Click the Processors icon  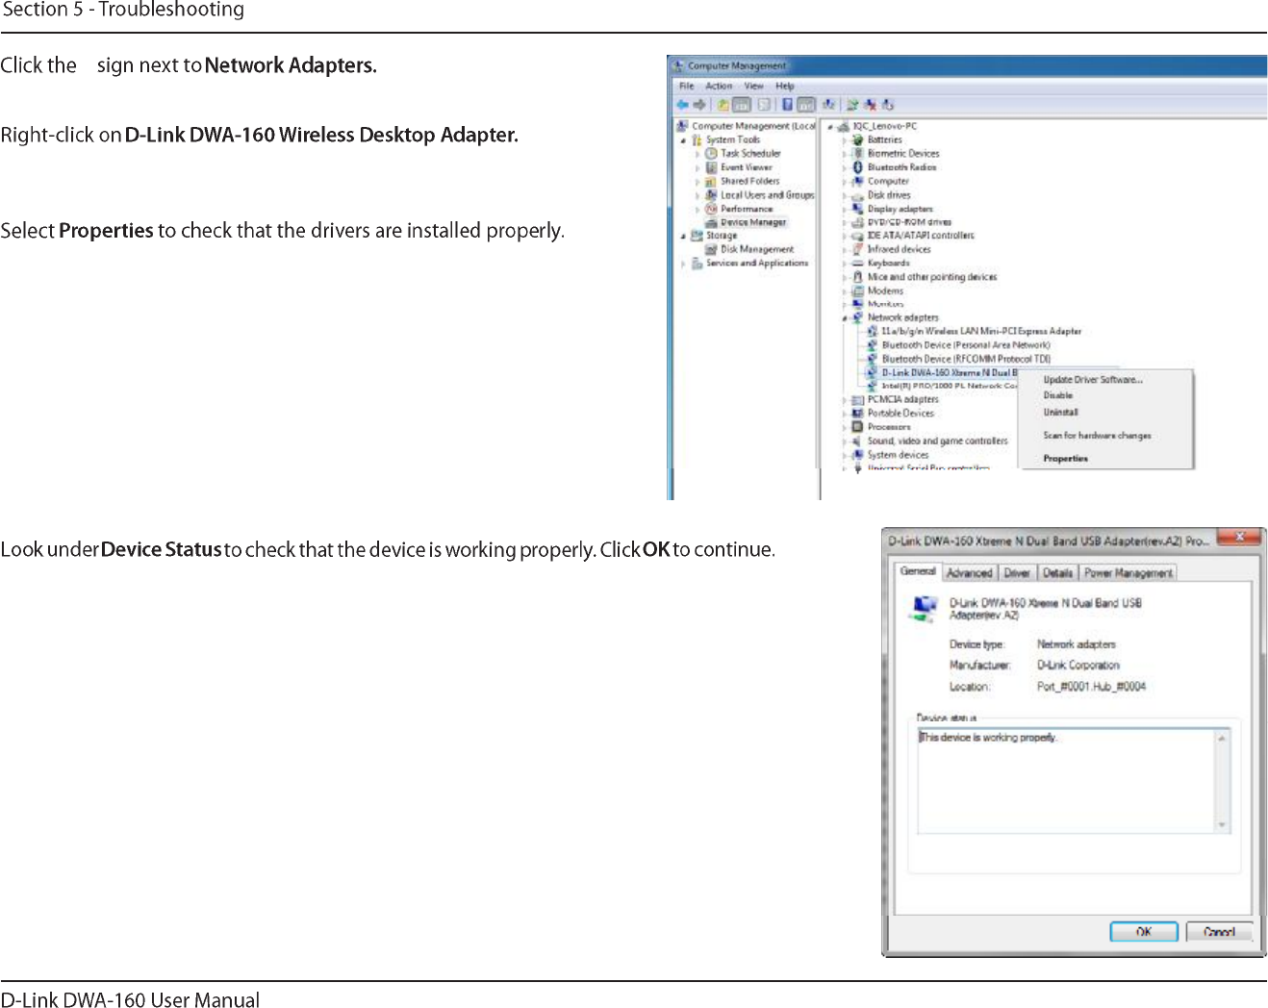pyautogui.click(x=858, y=426)
